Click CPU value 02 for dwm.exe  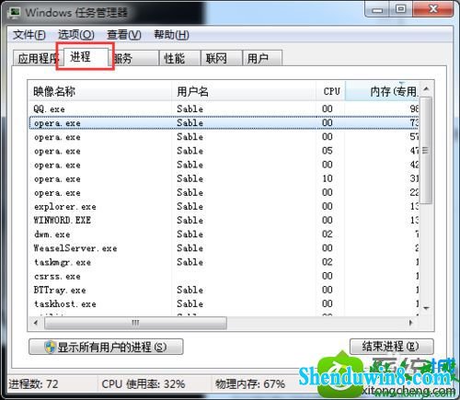pyautogui.click(x=328, y=234)
